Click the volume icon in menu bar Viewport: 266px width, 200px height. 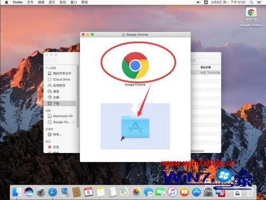(x=198, y=2)
